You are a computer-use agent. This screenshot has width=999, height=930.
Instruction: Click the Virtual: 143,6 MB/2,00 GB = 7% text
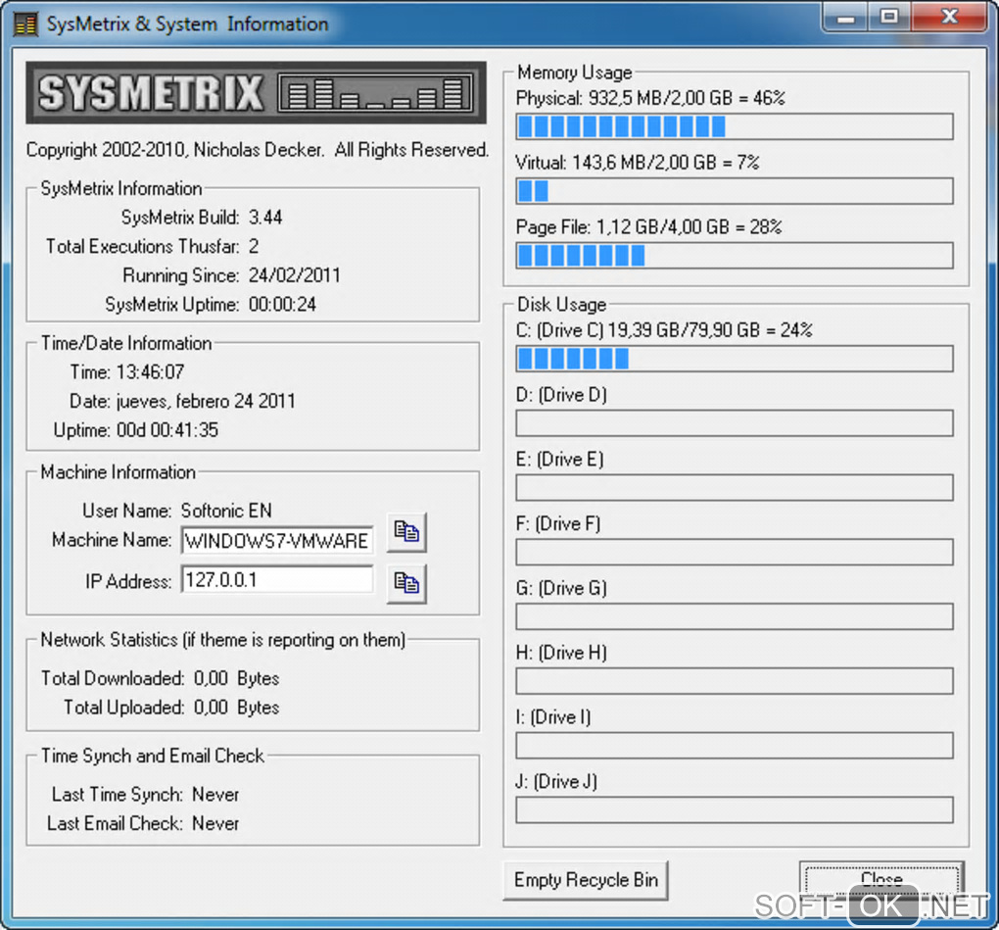[x=638, y=163]
